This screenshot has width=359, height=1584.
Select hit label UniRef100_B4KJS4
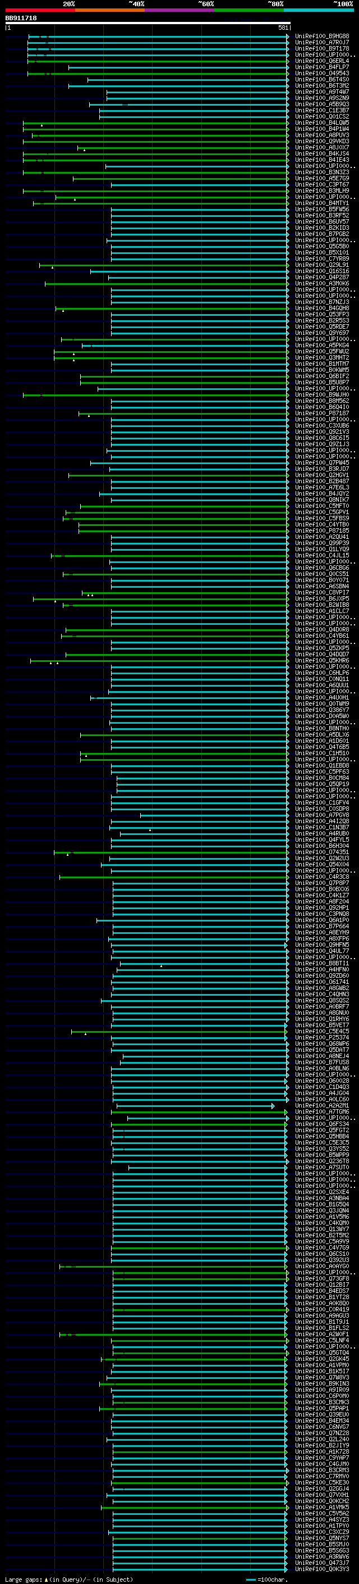pyautogui.click(x=322, y=154)
